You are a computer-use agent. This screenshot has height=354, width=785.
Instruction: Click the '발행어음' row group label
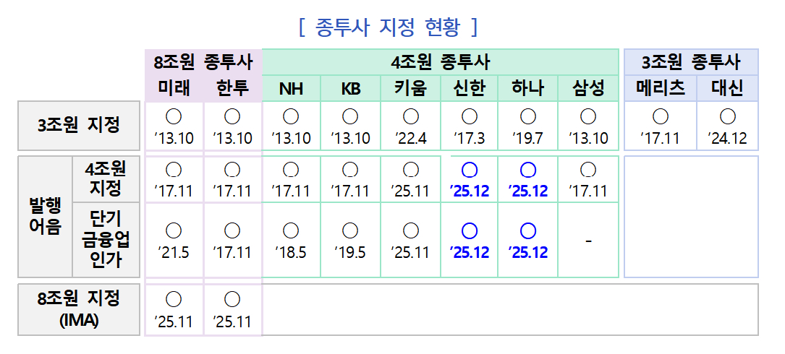[x=45, y=216]
